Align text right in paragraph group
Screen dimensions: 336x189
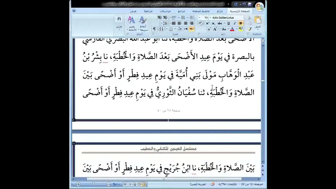click(192, 23)
